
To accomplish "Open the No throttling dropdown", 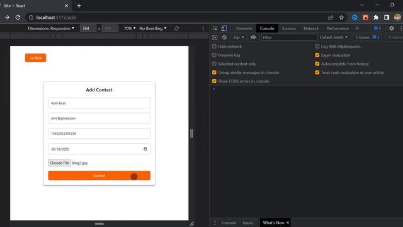I will (x=152, y=28).
